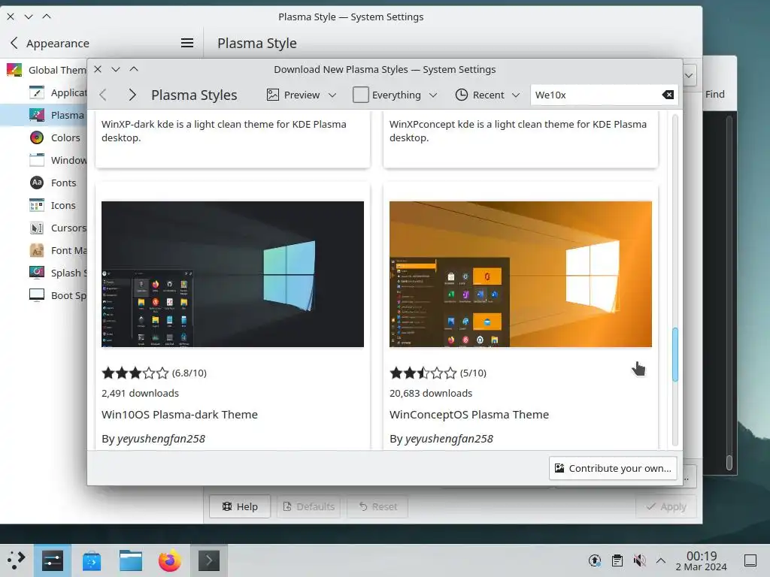The image size is (770, 577).
Task: Click the 5/10 star rating
Action: coord(438,373)
